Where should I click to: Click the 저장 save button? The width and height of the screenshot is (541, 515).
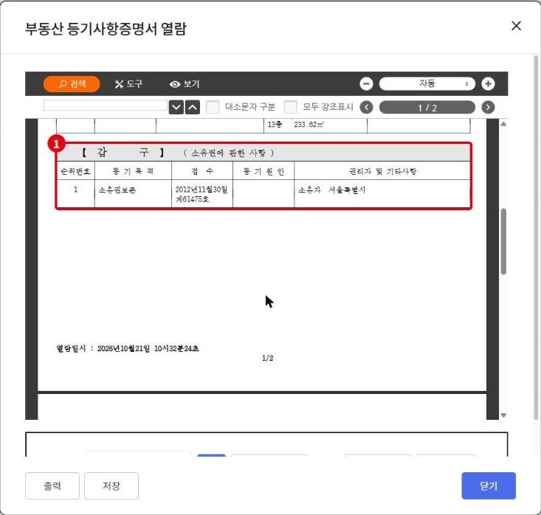click(x=111, y=485)
